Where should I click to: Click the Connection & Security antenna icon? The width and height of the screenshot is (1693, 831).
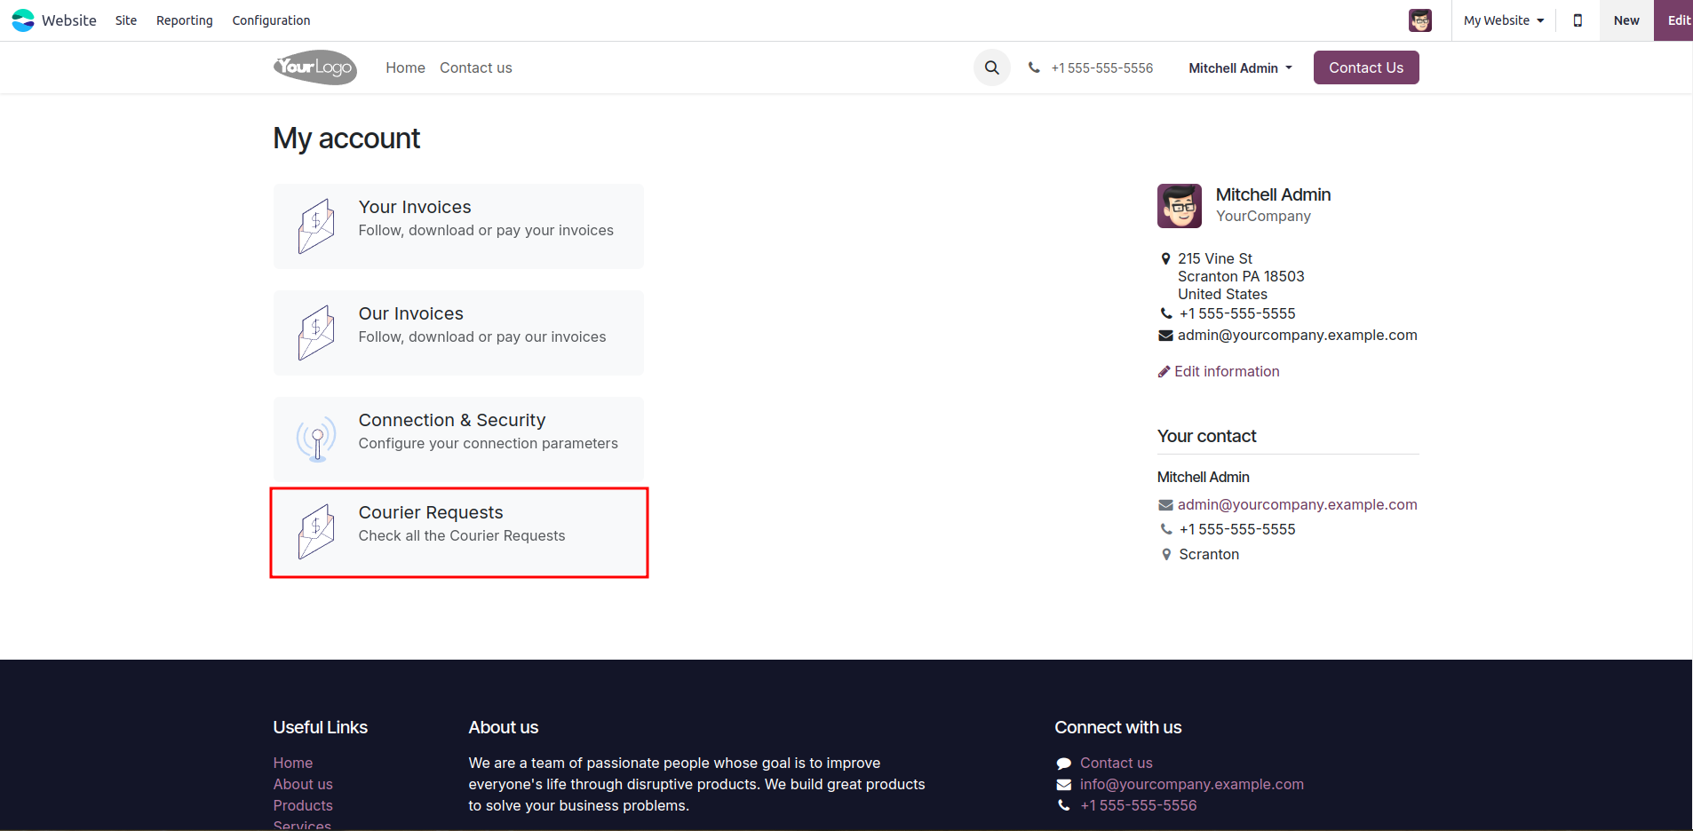[316, 439]
